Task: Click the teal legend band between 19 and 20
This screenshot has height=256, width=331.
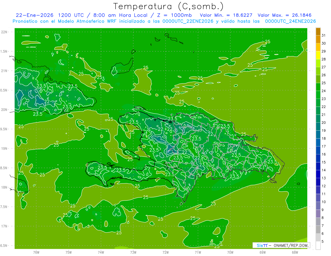Action: click(x=318, y=126)
